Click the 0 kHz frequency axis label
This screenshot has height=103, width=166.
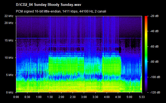click(x=10, y=92)
